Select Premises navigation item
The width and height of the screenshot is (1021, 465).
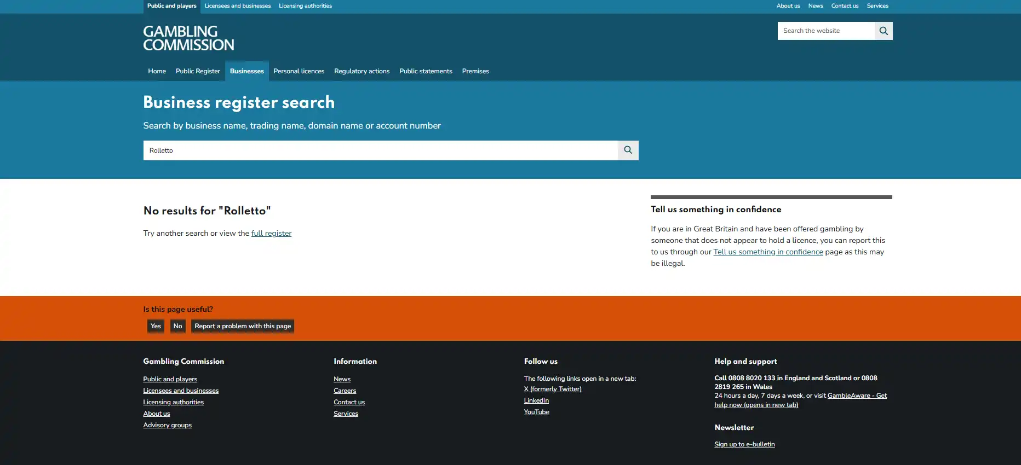(x=475, y=71)
